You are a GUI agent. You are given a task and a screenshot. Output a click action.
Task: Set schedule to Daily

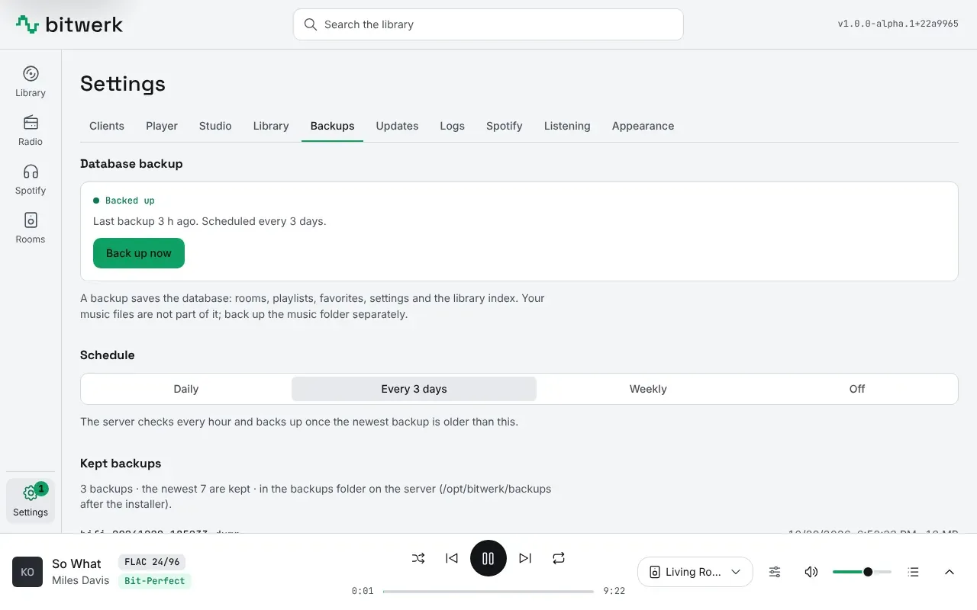point(186,389)
